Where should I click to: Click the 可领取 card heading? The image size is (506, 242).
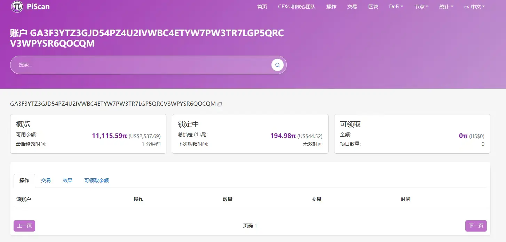[x=350, y=124]
